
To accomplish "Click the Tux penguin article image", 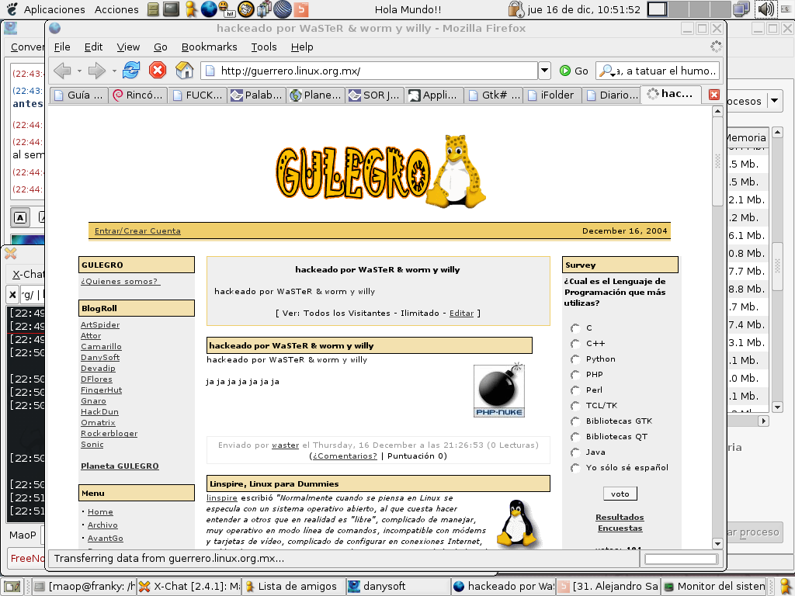I will 516,522.
